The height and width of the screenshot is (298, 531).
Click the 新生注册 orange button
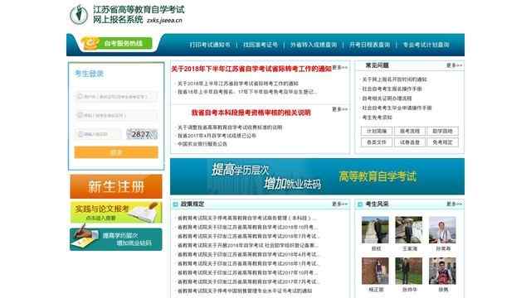pyautogui.click(x=116, y=186)
